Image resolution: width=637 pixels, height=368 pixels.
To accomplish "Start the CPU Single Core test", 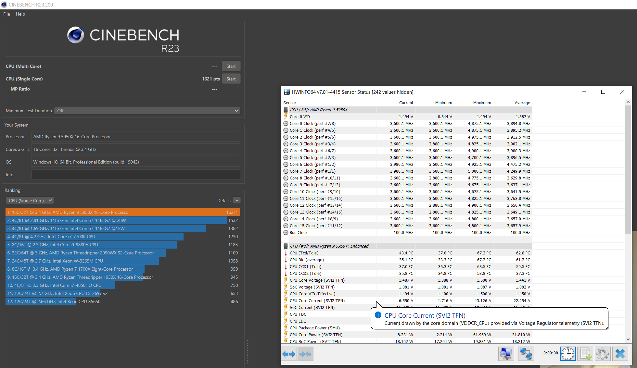I will [231, 79].
